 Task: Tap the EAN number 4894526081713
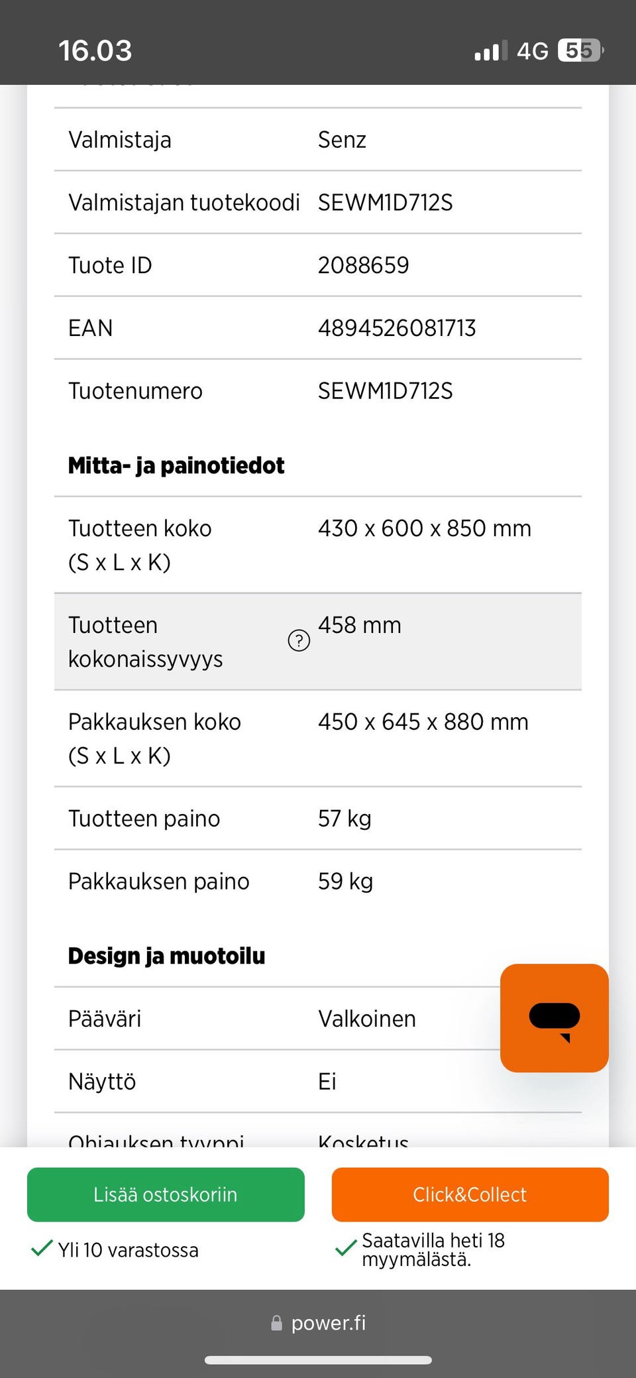coord(397,328)
